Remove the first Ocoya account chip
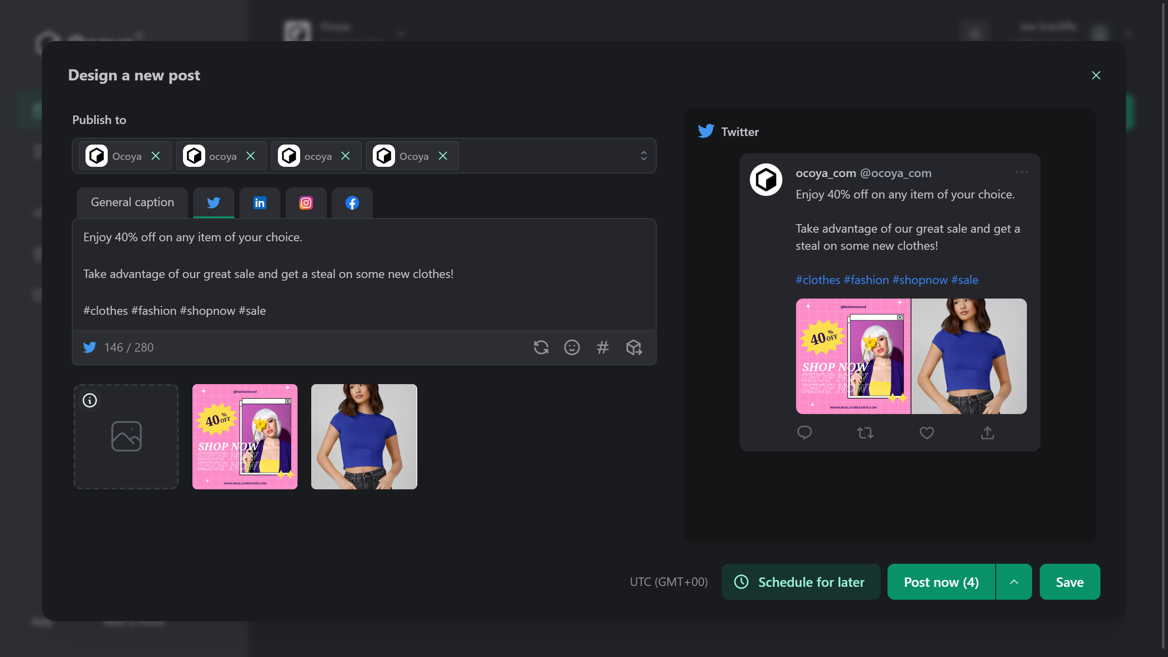The image size is (1168, 657). click(x=156, y=156)
